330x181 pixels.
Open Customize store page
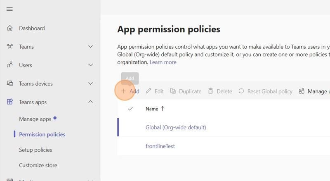click(x=38, y=165)
